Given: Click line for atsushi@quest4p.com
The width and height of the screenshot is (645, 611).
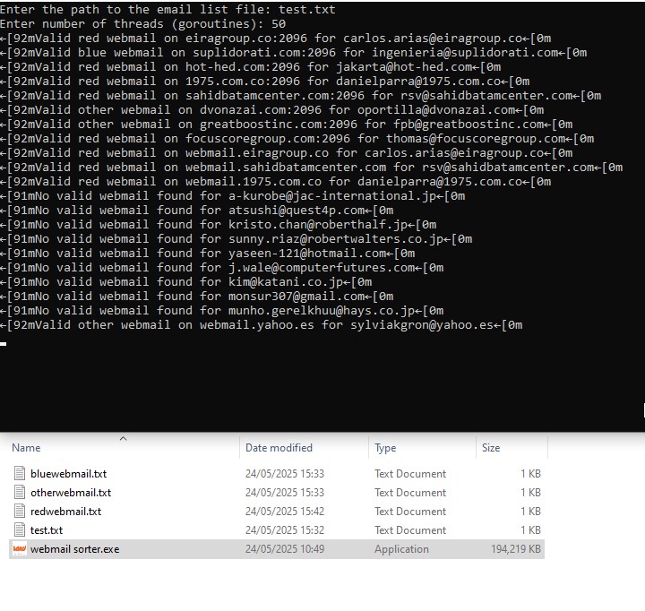Looking at the screenshot, I should [196, 211].
